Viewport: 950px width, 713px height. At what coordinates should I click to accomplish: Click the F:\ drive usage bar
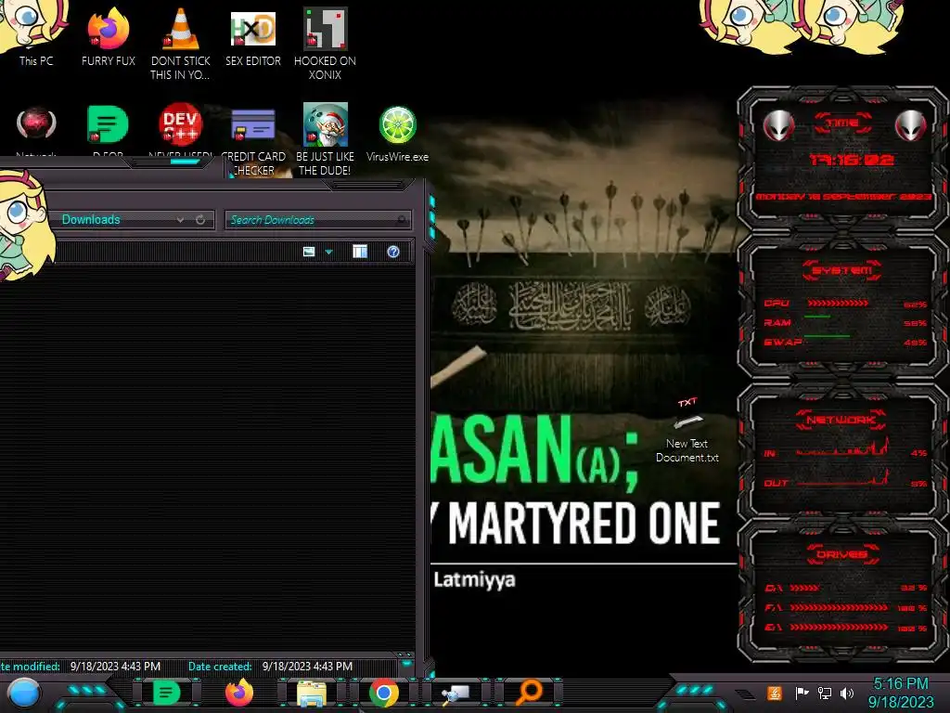[x=839, y=607]
